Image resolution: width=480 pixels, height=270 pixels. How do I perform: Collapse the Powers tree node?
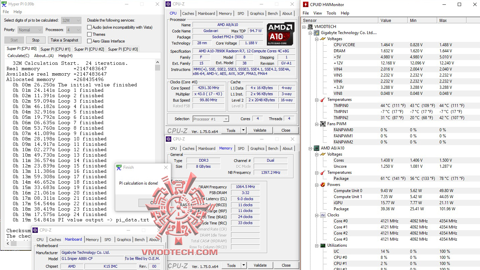(x=317, y=185)
